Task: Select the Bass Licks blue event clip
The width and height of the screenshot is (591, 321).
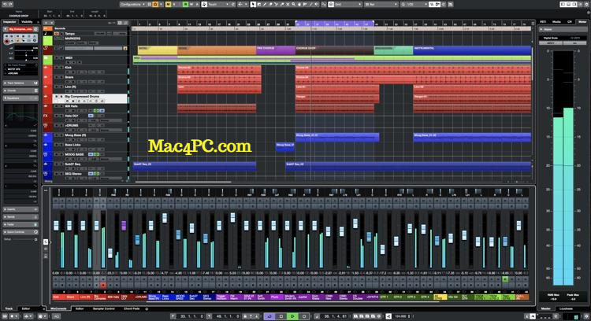Action: pyautogui.click(x=285, y=147)
